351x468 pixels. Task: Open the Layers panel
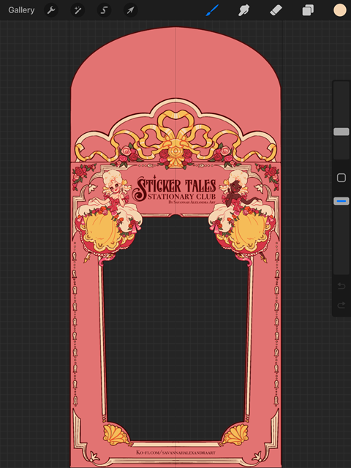(308, 10)
